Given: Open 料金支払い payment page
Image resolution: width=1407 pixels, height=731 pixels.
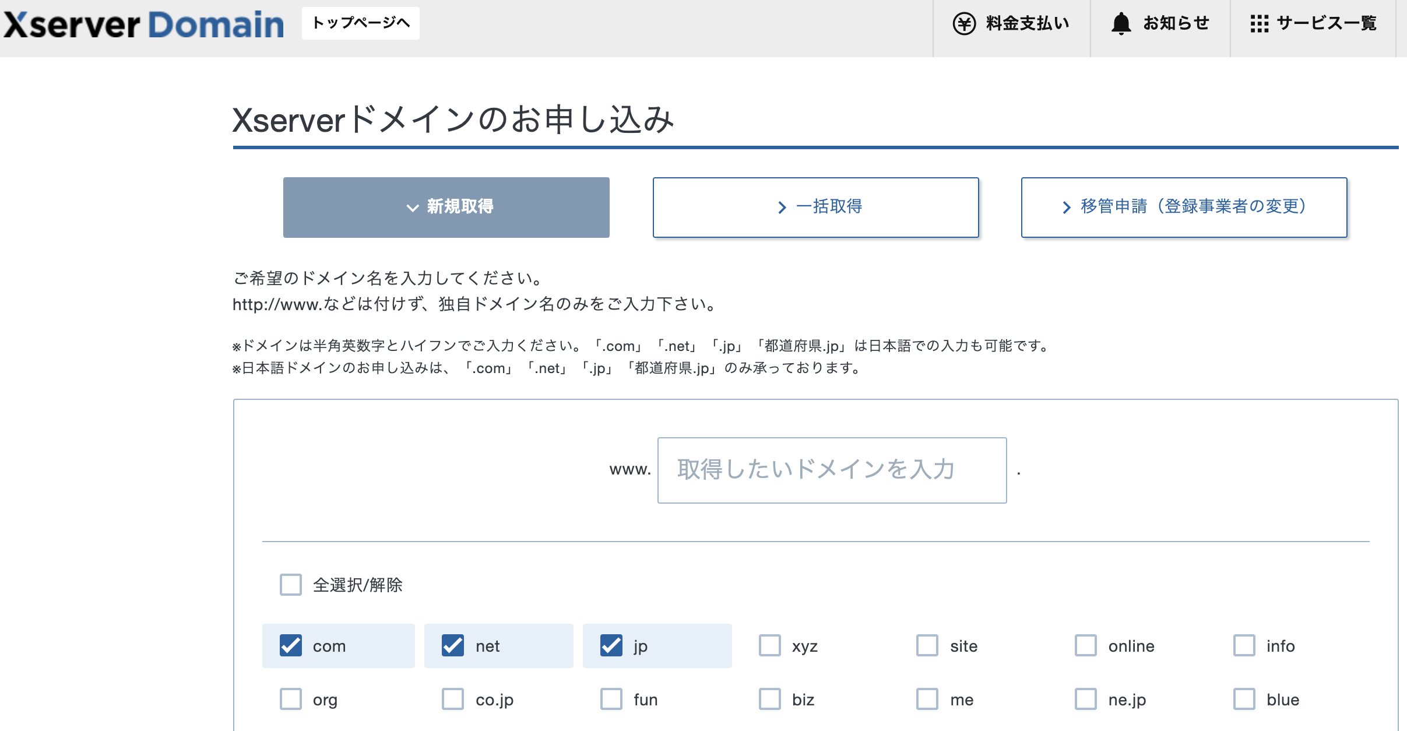Looking at the screenshot, I should (x=1027, y=24).
